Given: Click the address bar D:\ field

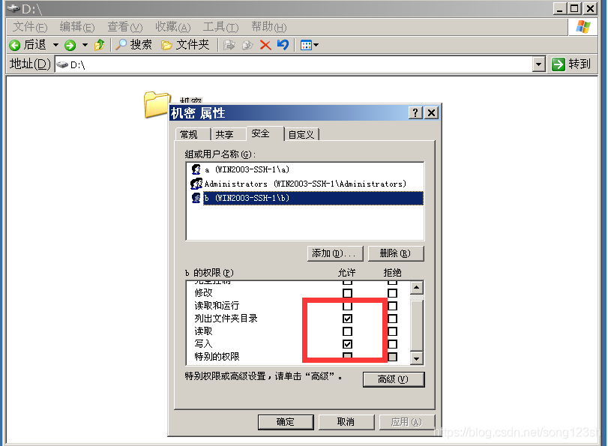Looking at the screenshot, I should [x=294, y=64].
